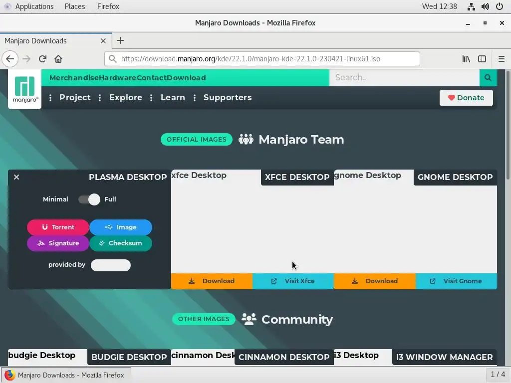Click the provided by white pill

[111, 265]
